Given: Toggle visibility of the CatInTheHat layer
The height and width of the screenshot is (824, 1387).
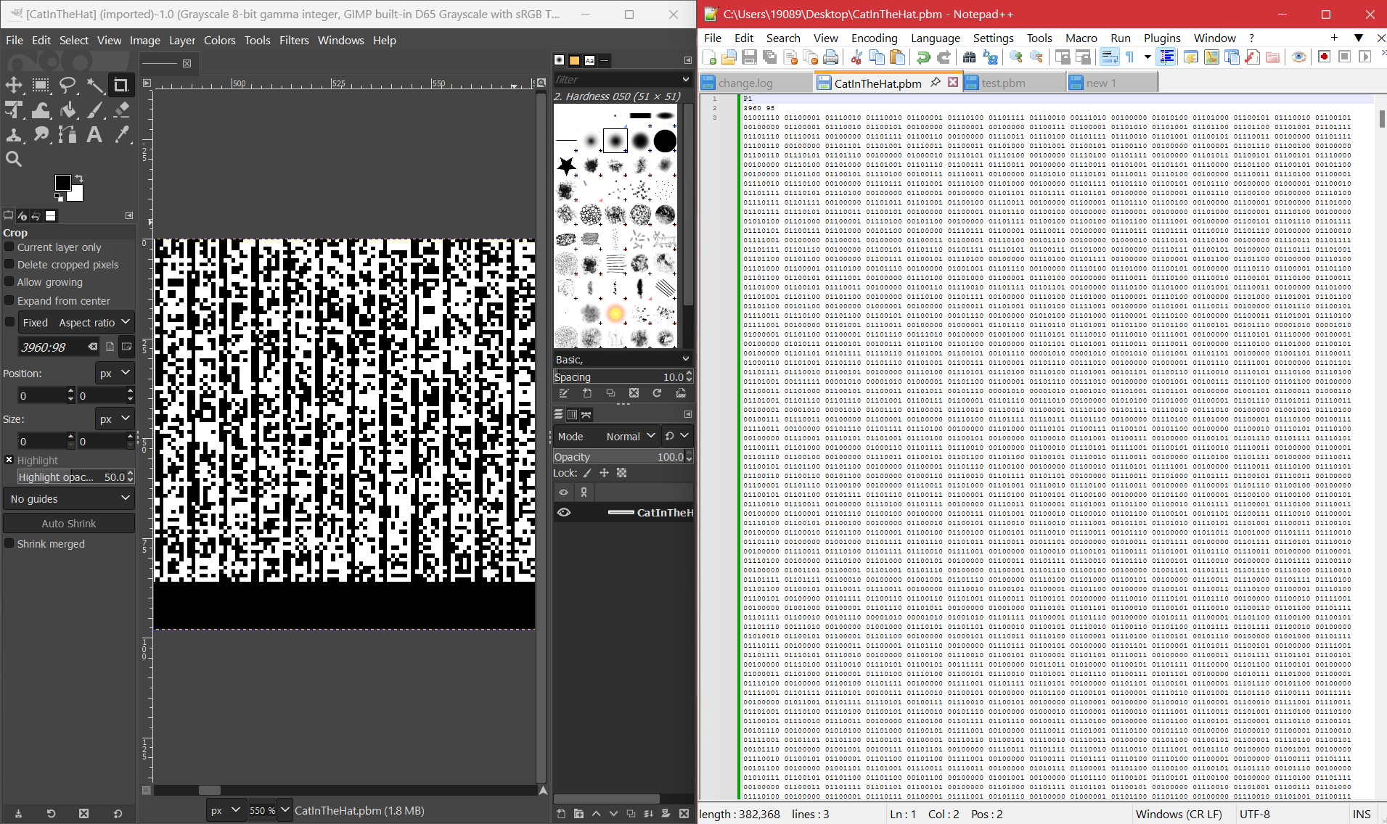Looking at the screenshot, I should 564,513.
